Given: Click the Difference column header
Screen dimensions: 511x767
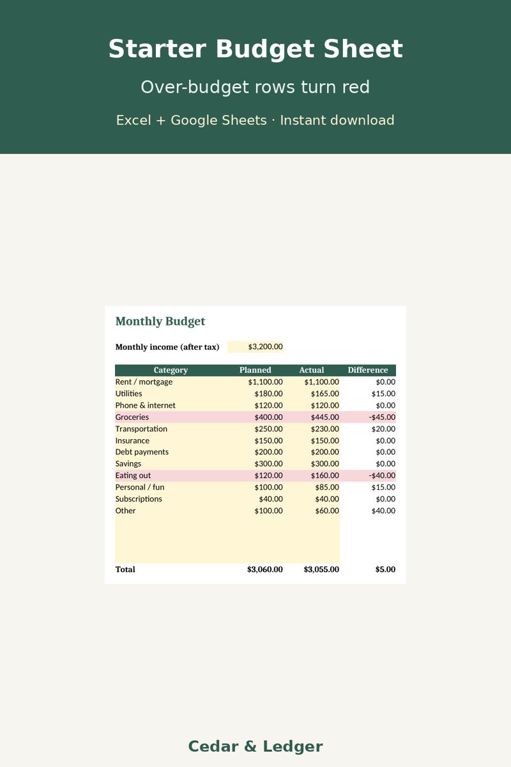Looking at the screenshot, I should point(368,370).
